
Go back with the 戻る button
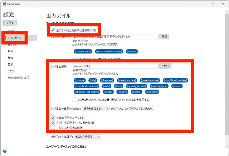point(10,23)
